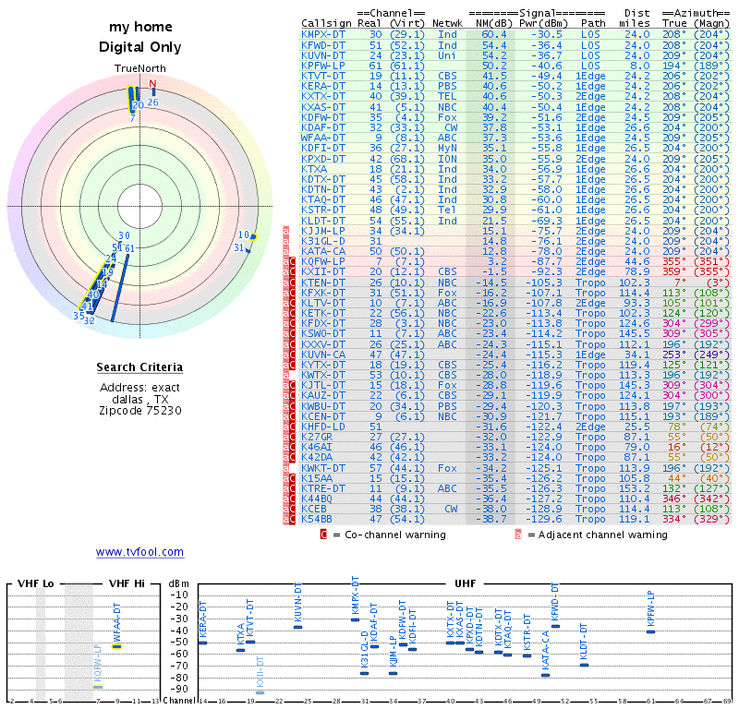Image resolution: width=739 pixels, height=709 pixels.
Task: Click the KJTL-DT callsign in the table
Action: point(323,385)
